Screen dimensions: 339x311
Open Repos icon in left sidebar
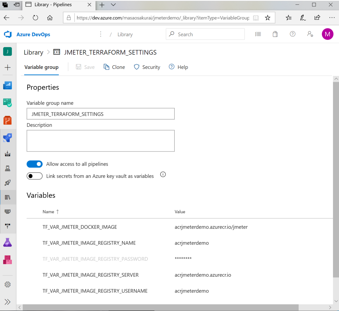8,120
